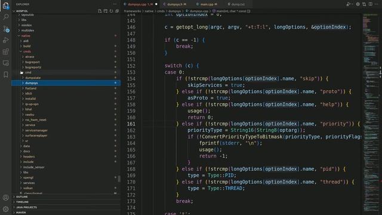This screenshot has width=382, height=215.
Task: Click 'Type::THREAD' on line 171
Action: click(224, 188)
